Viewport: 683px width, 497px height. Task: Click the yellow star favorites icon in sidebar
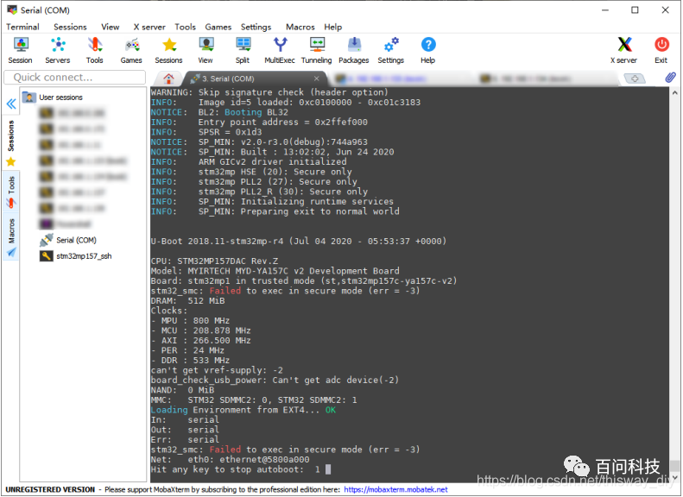point(11,162)
